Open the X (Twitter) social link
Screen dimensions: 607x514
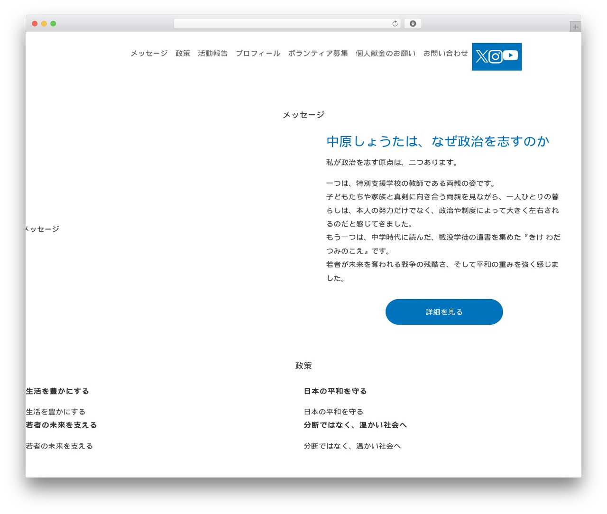coord(482,57)
